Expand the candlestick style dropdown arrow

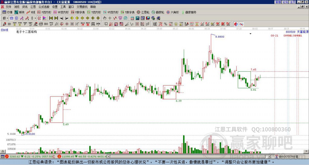[35, 18]
